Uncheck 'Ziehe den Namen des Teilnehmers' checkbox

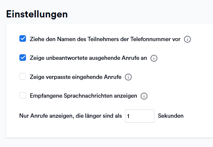pyautogui.click(x=23, y=39)
